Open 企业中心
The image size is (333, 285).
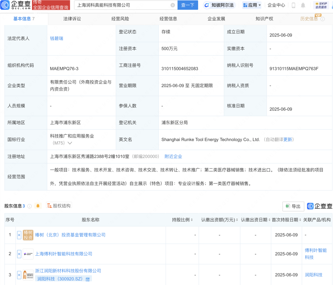(x=276, y=5)
